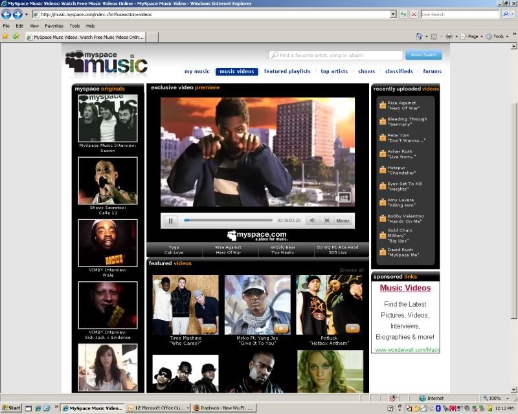The image size is (518, 414).
Task: Play Time Machine Who Cares featured video
Action: [x=185, y=305]
